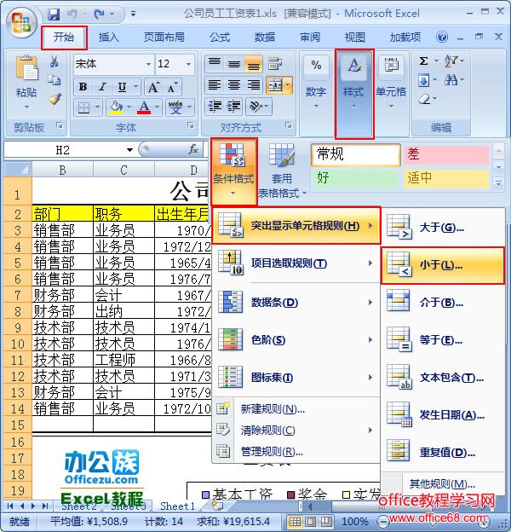This screenshot has height=532, width=511.
Task: Undo the last action
Action: [72, 14]
